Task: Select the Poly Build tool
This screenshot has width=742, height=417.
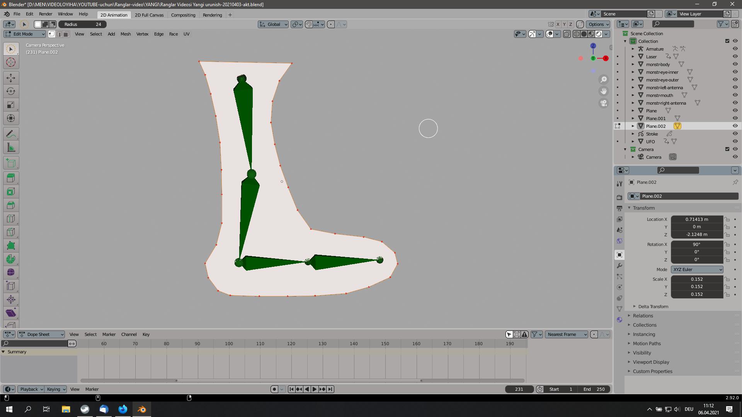Action: click(11, 246)
